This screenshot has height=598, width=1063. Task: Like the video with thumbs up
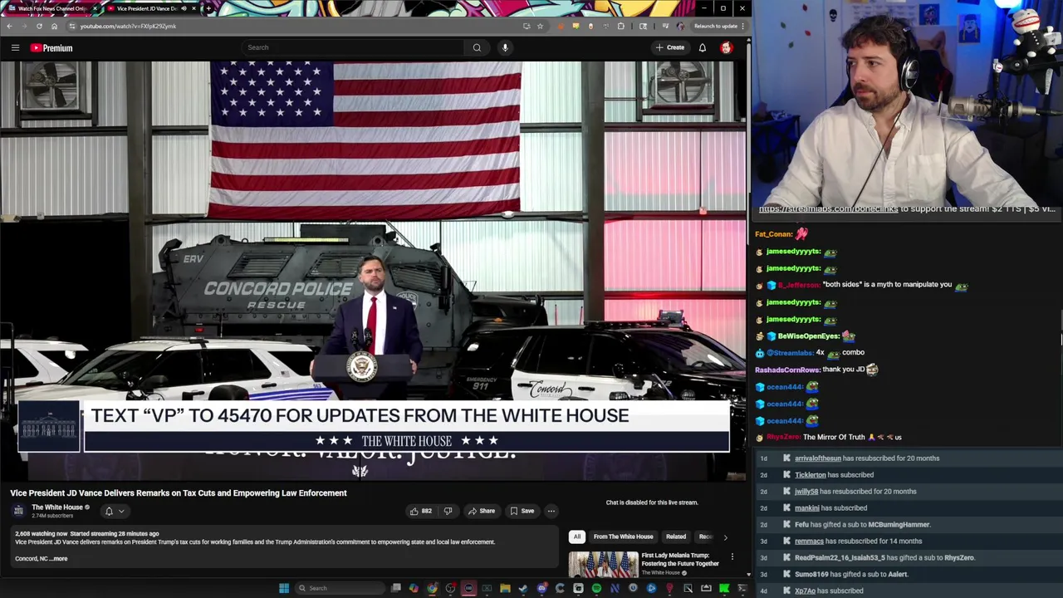[x=420, y=511]
